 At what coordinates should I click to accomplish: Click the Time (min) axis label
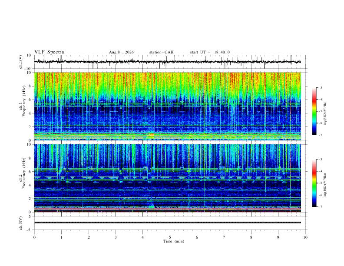tap(174, 241)
